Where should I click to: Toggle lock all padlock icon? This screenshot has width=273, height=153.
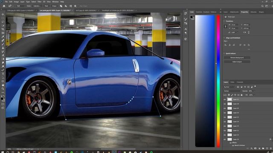coord(241,95)
